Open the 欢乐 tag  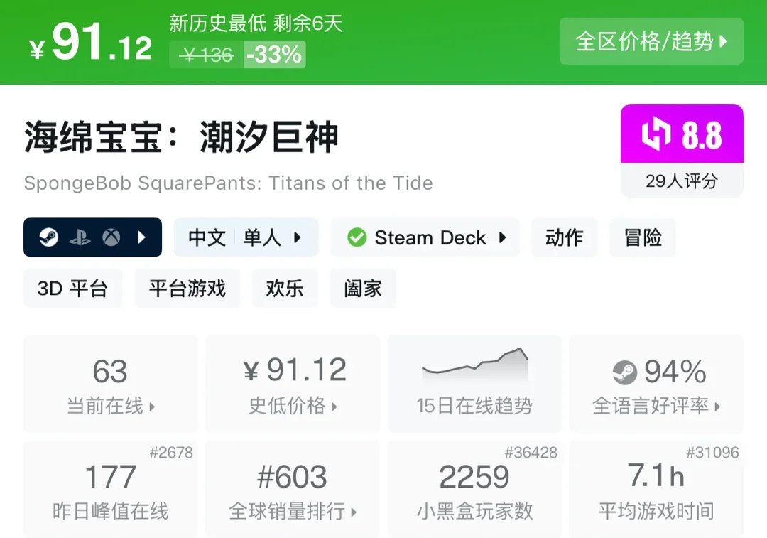[285, 289]
